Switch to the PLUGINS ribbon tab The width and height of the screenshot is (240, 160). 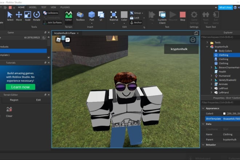(x=65, y=7)
